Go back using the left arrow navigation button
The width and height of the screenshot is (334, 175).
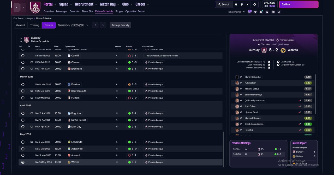[17, 8]
